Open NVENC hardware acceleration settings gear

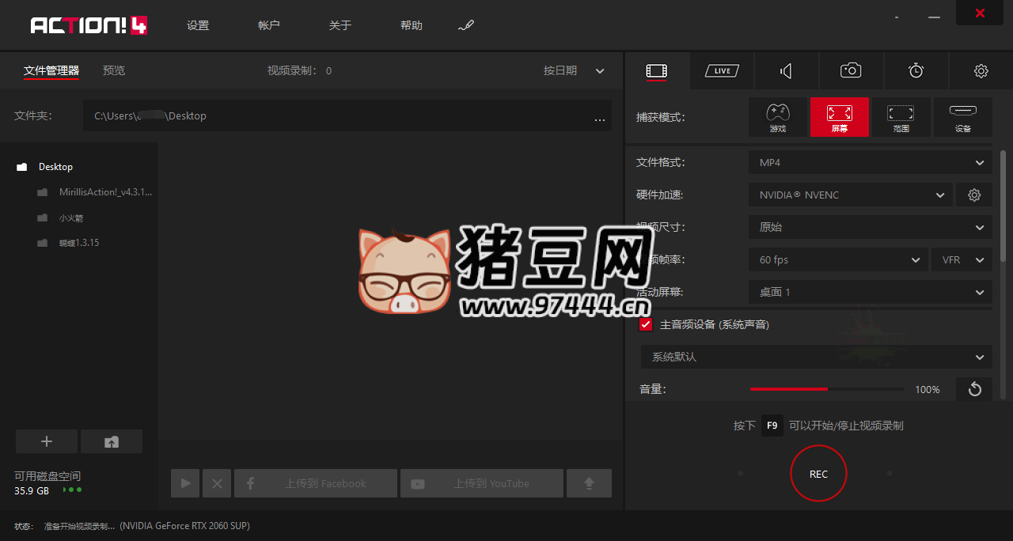point(973,195)
